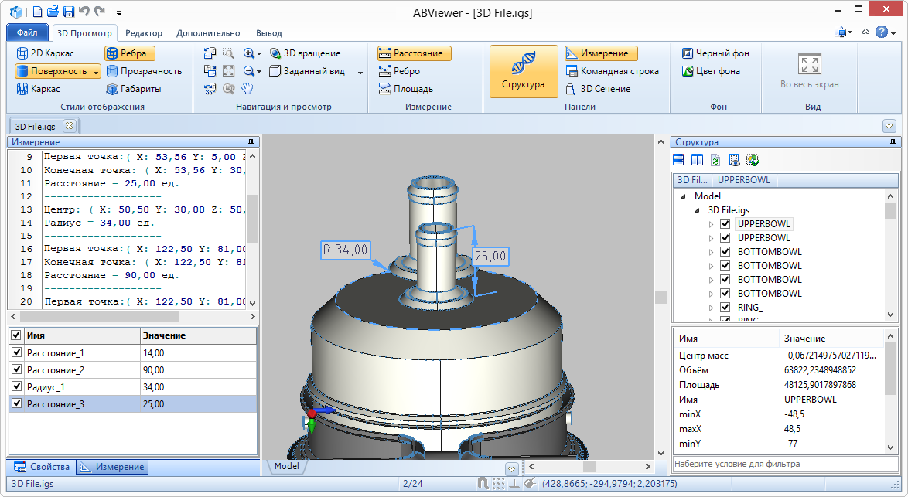
Task: Click the Файл menu button
Action: (x=27, y=33)
